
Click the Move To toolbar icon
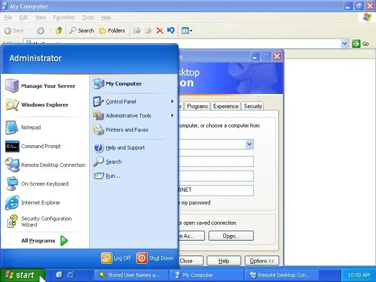[x=137, y=31]
